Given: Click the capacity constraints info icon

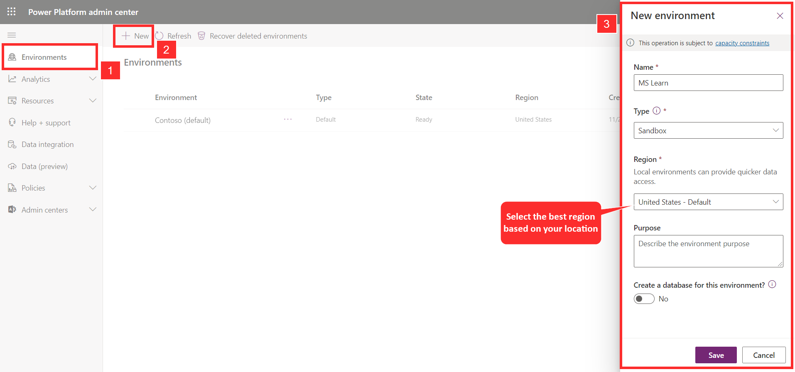Looking at the screenshot, I should click(x=630, y=43).
